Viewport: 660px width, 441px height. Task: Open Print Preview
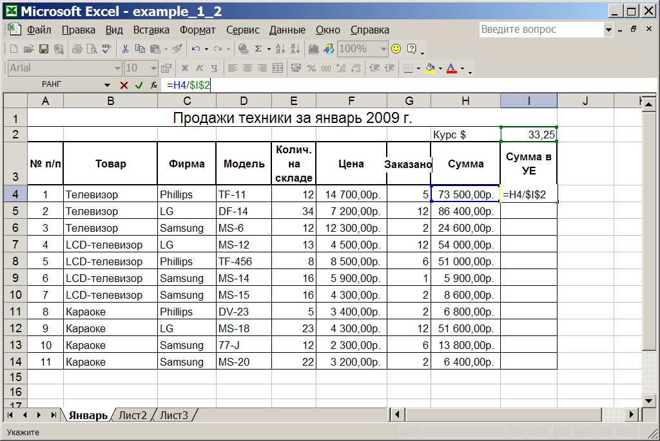[92, 49]
